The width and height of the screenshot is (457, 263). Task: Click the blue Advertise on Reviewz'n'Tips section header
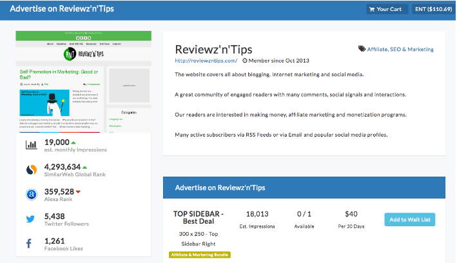click(304, 188)
